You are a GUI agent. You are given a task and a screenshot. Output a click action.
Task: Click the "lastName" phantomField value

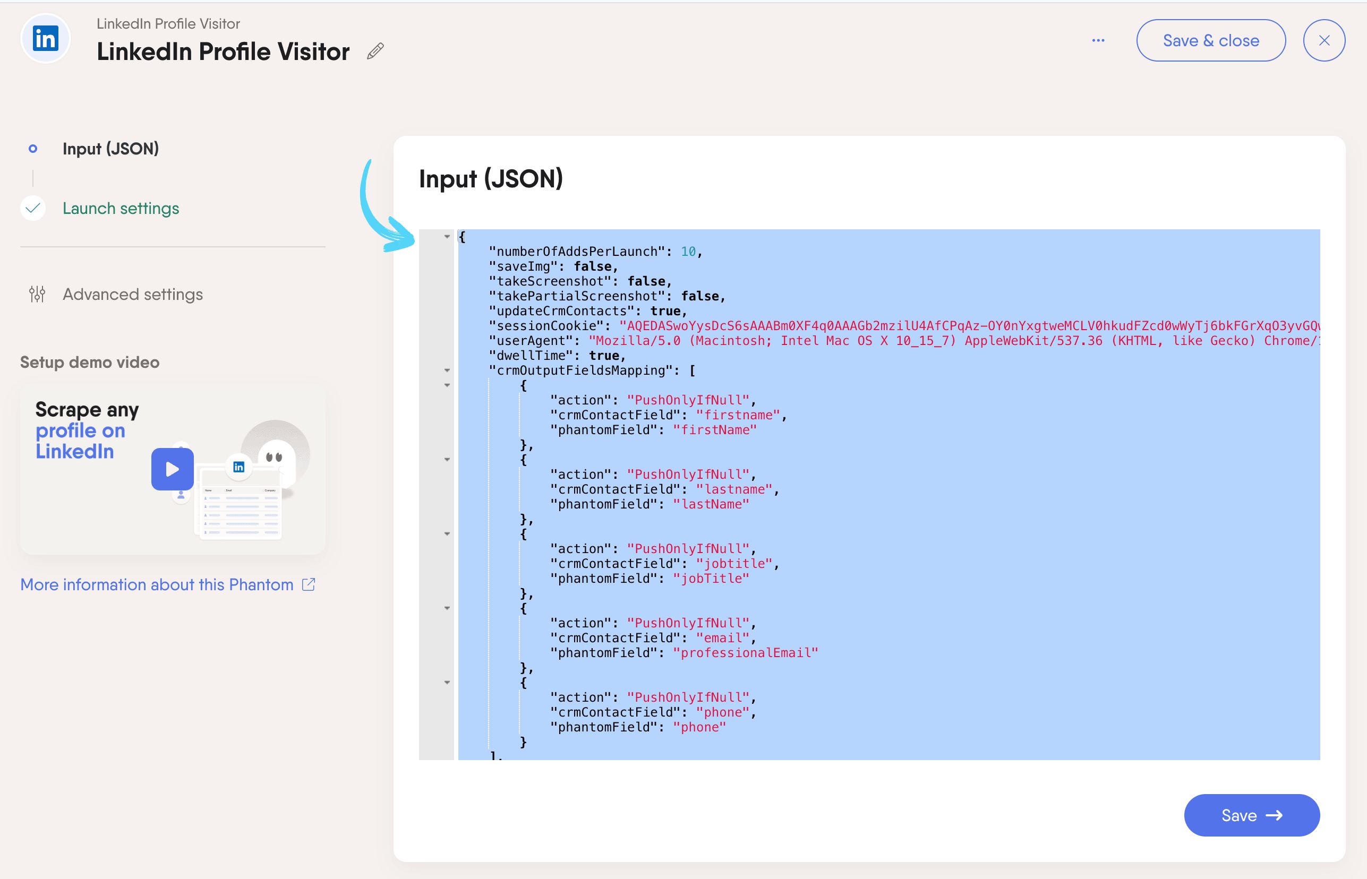coord(711,504)
